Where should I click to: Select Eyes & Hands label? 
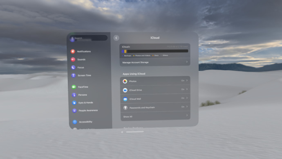86,103
